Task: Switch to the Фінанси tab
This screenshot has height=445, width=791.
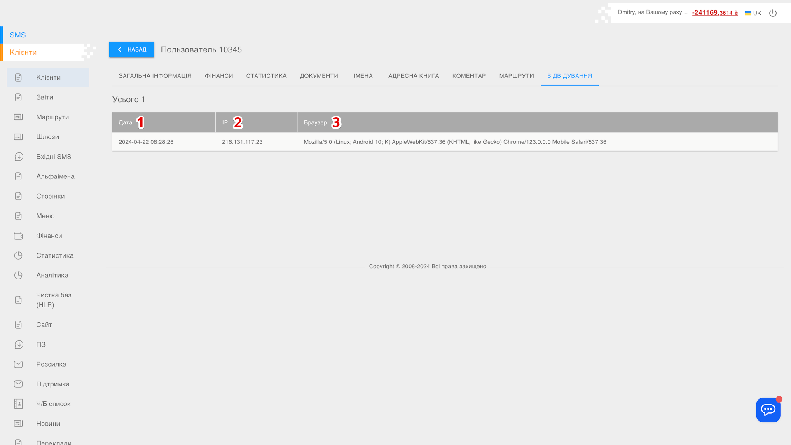Action: pyautogui.click(x=219, y=76)
